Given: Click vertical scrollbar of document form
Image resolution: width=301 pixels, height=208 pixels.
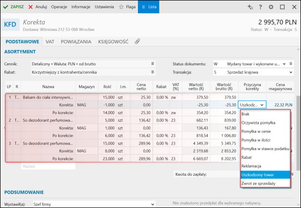Looking at the screenshot, I should point(298,133).
